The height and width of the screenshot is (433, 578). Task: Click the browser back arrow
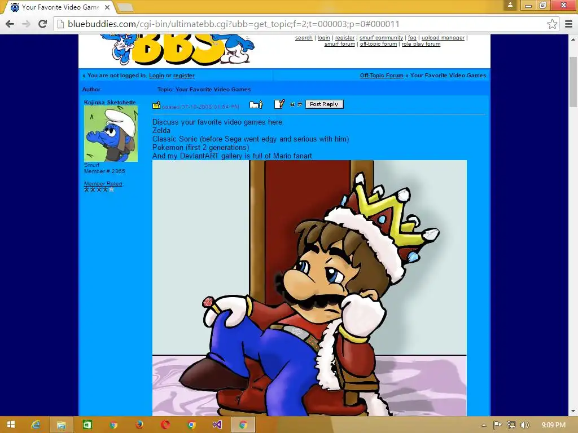[x=10, y=24]
